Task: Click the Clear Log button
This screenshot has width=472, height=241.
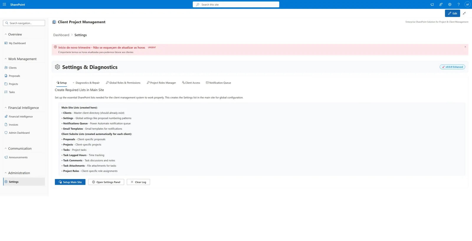Action: point(138,182)
